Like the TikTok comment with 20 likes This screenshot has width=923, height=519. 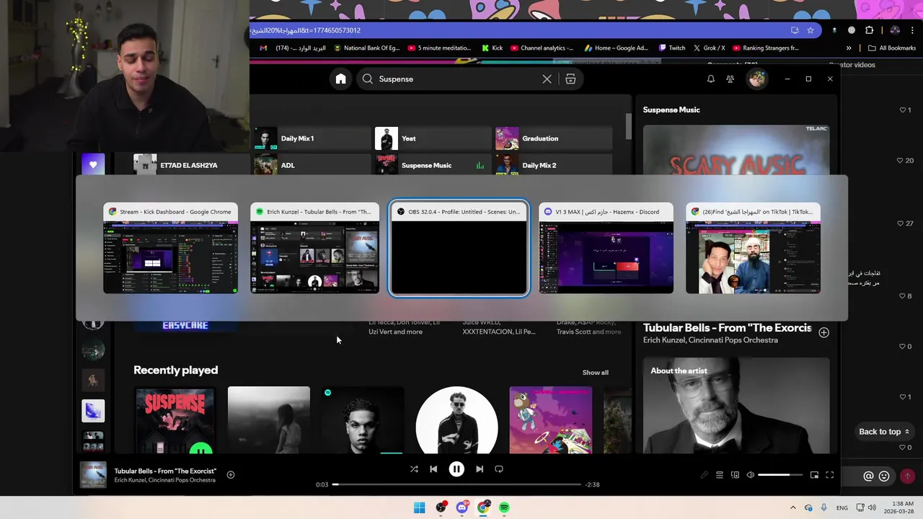(905, 160)
